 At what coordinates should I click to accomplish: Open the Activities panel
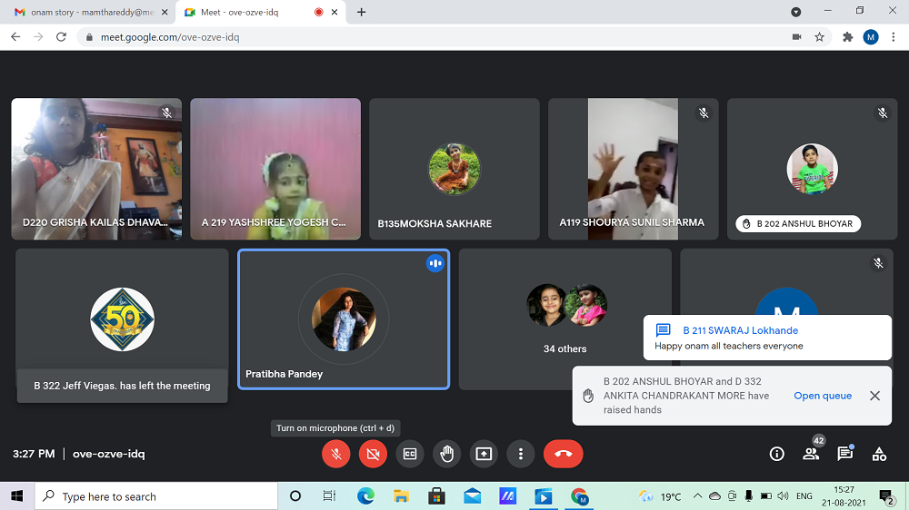(879, 454)
